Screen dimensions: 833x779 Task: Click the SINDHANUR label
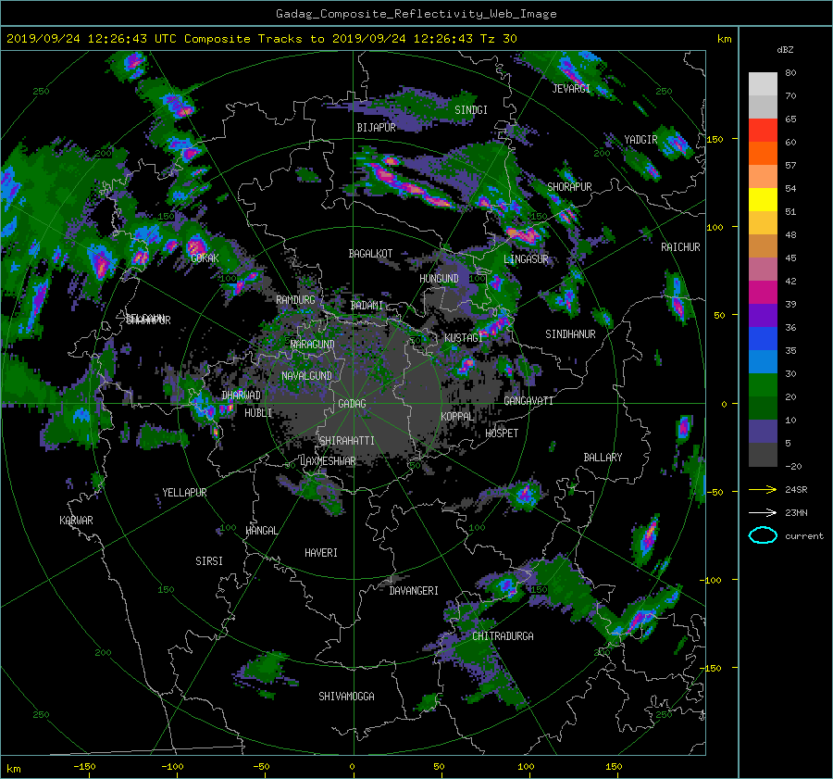(x=570, y=334)
